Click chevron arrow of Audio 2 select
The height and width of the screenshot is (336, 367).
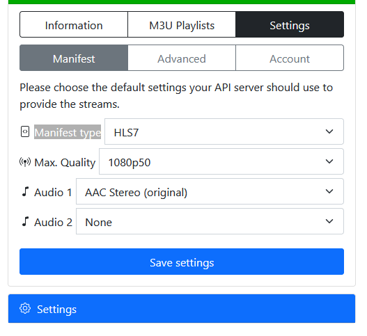(329, 221)
